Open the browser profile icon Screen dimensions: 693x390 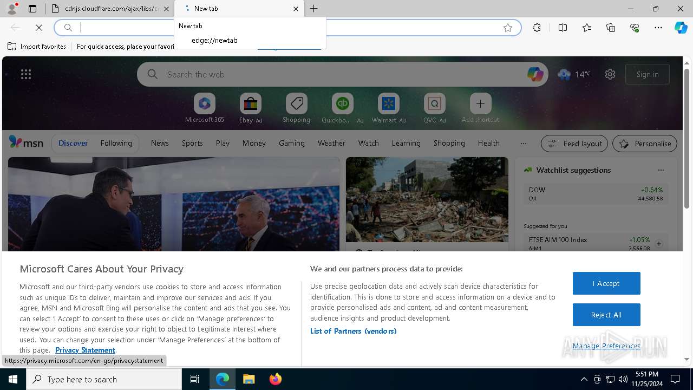pyautogui.click(x=11, y=9)
